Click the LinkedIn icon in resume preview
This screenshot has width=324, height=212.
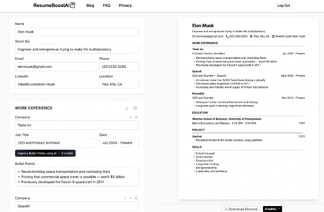pyautogui.click(x=273, y=36)
